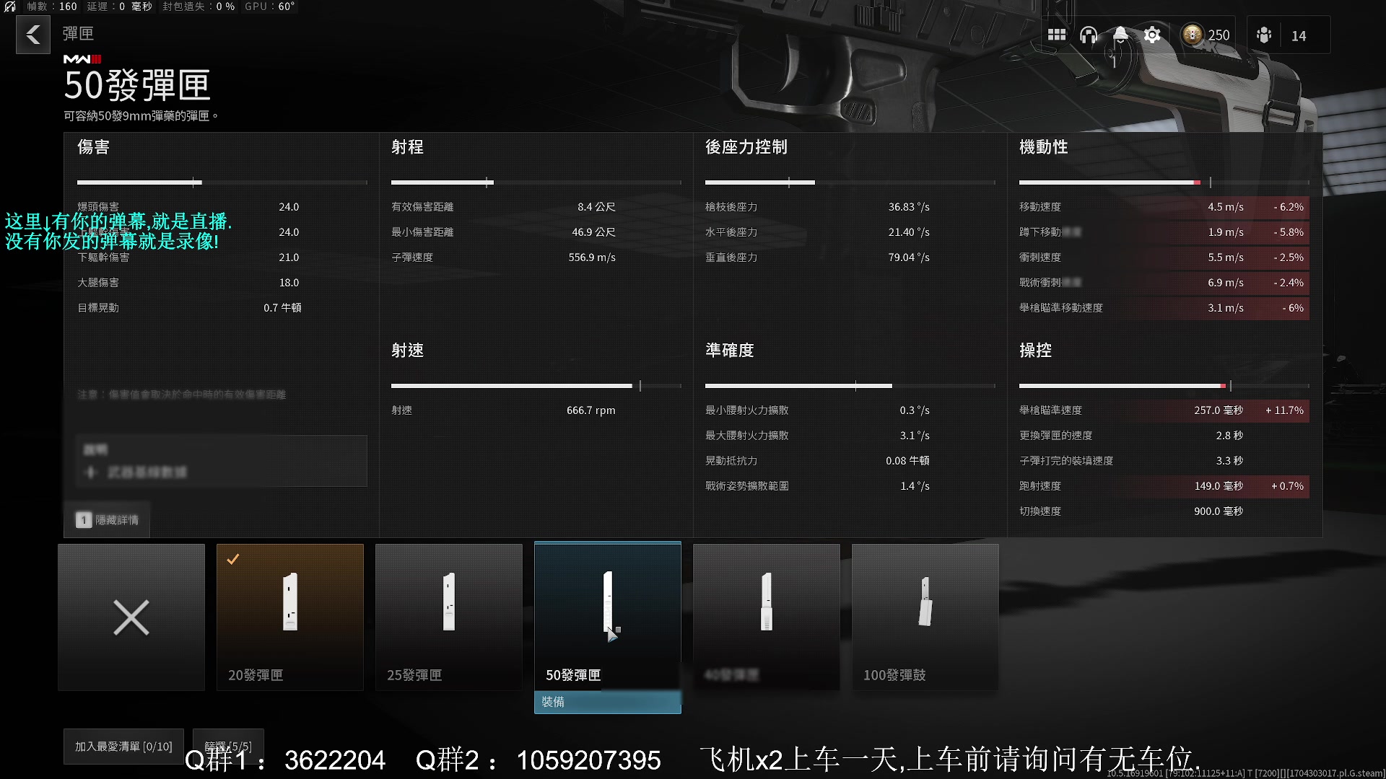
Task: Click the GPU 60° temperature readout
Action: (x=270, y=6)
